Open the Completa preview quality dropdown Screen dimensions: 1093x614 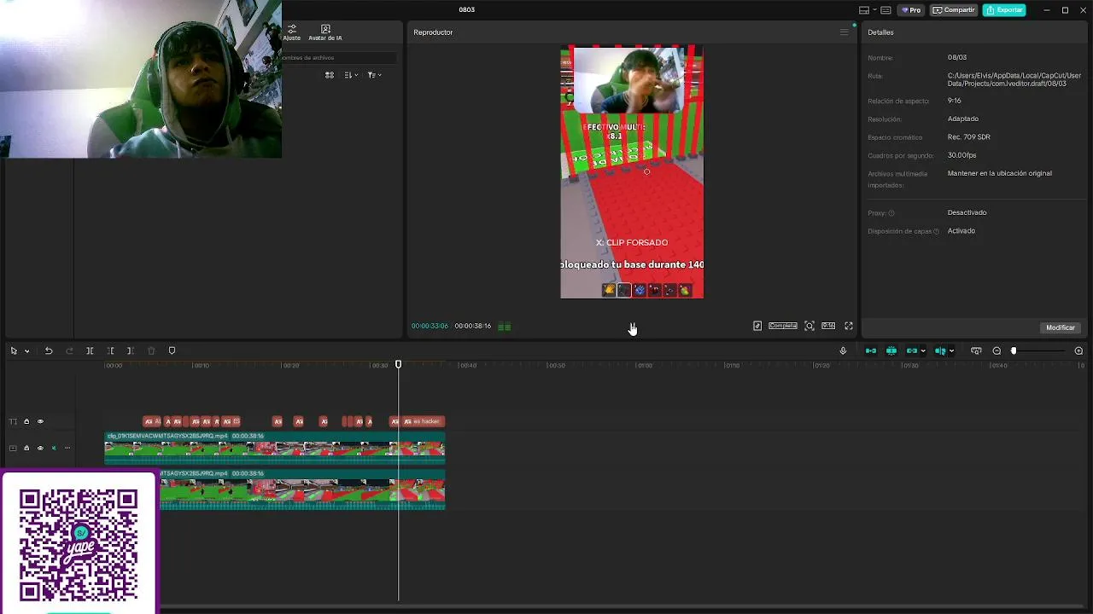tap(783, 326)
